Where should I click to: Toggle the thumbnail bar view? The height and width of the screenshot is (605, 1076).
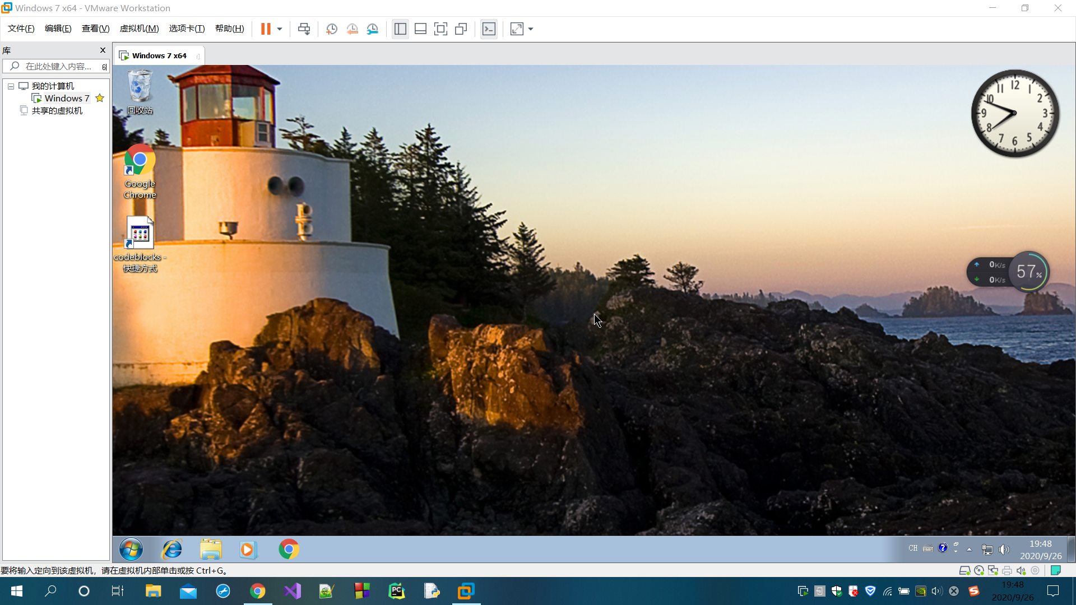click(x=420, y=29)
